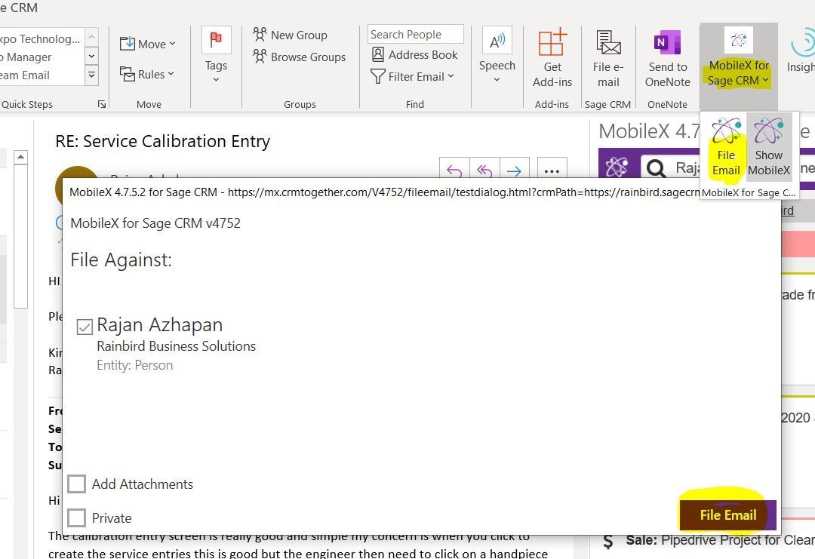Screen dimensions: 815x559
Task: Select the Expo Technolog... quick step
Action: pos(40,39)
